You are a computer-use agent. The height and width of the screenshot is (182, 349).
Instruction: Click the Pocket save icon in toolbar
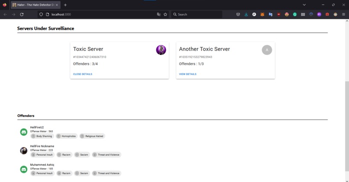[x=238, y=14]
